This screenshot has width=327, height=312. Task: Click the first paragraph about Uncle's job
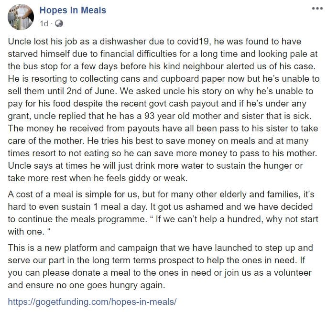click(x=163, y=110)
